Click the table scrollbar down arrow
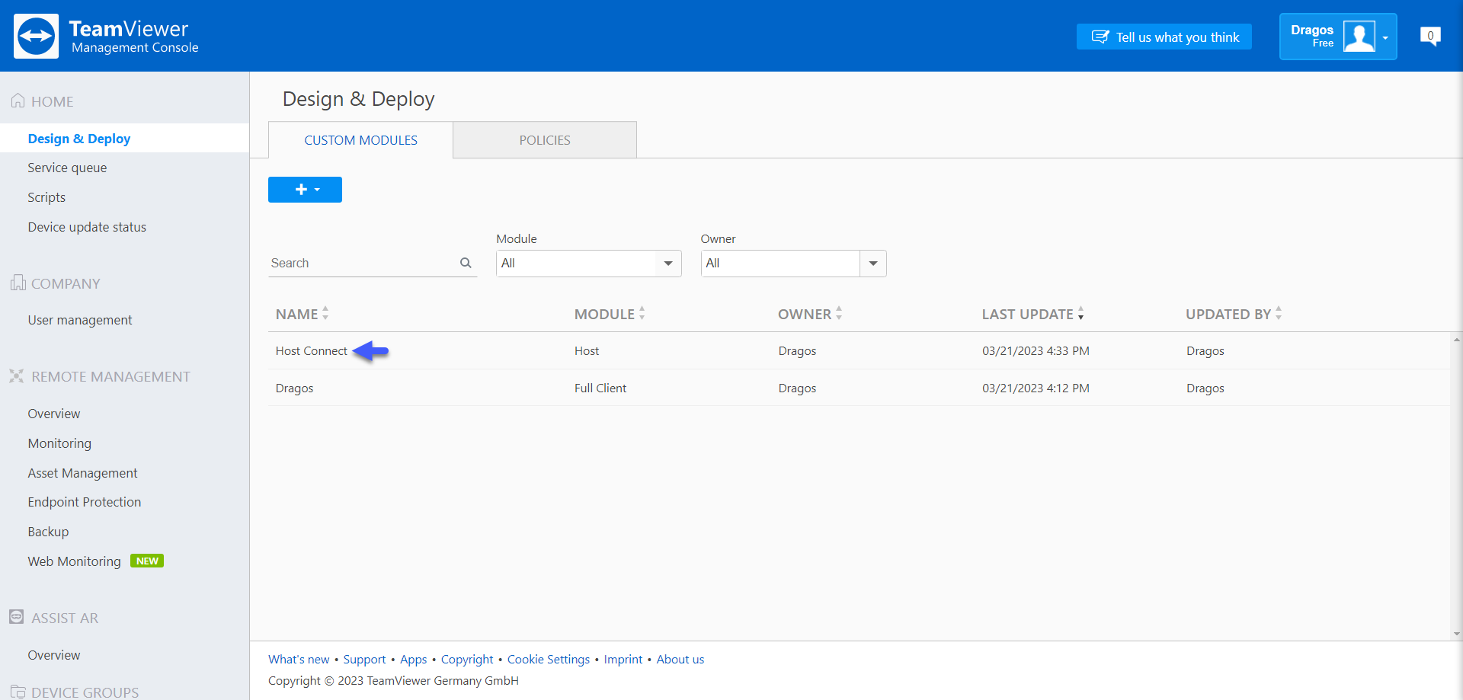Image resolution: width=1463 pixels, height=700 pixels. click(1457, 634)
